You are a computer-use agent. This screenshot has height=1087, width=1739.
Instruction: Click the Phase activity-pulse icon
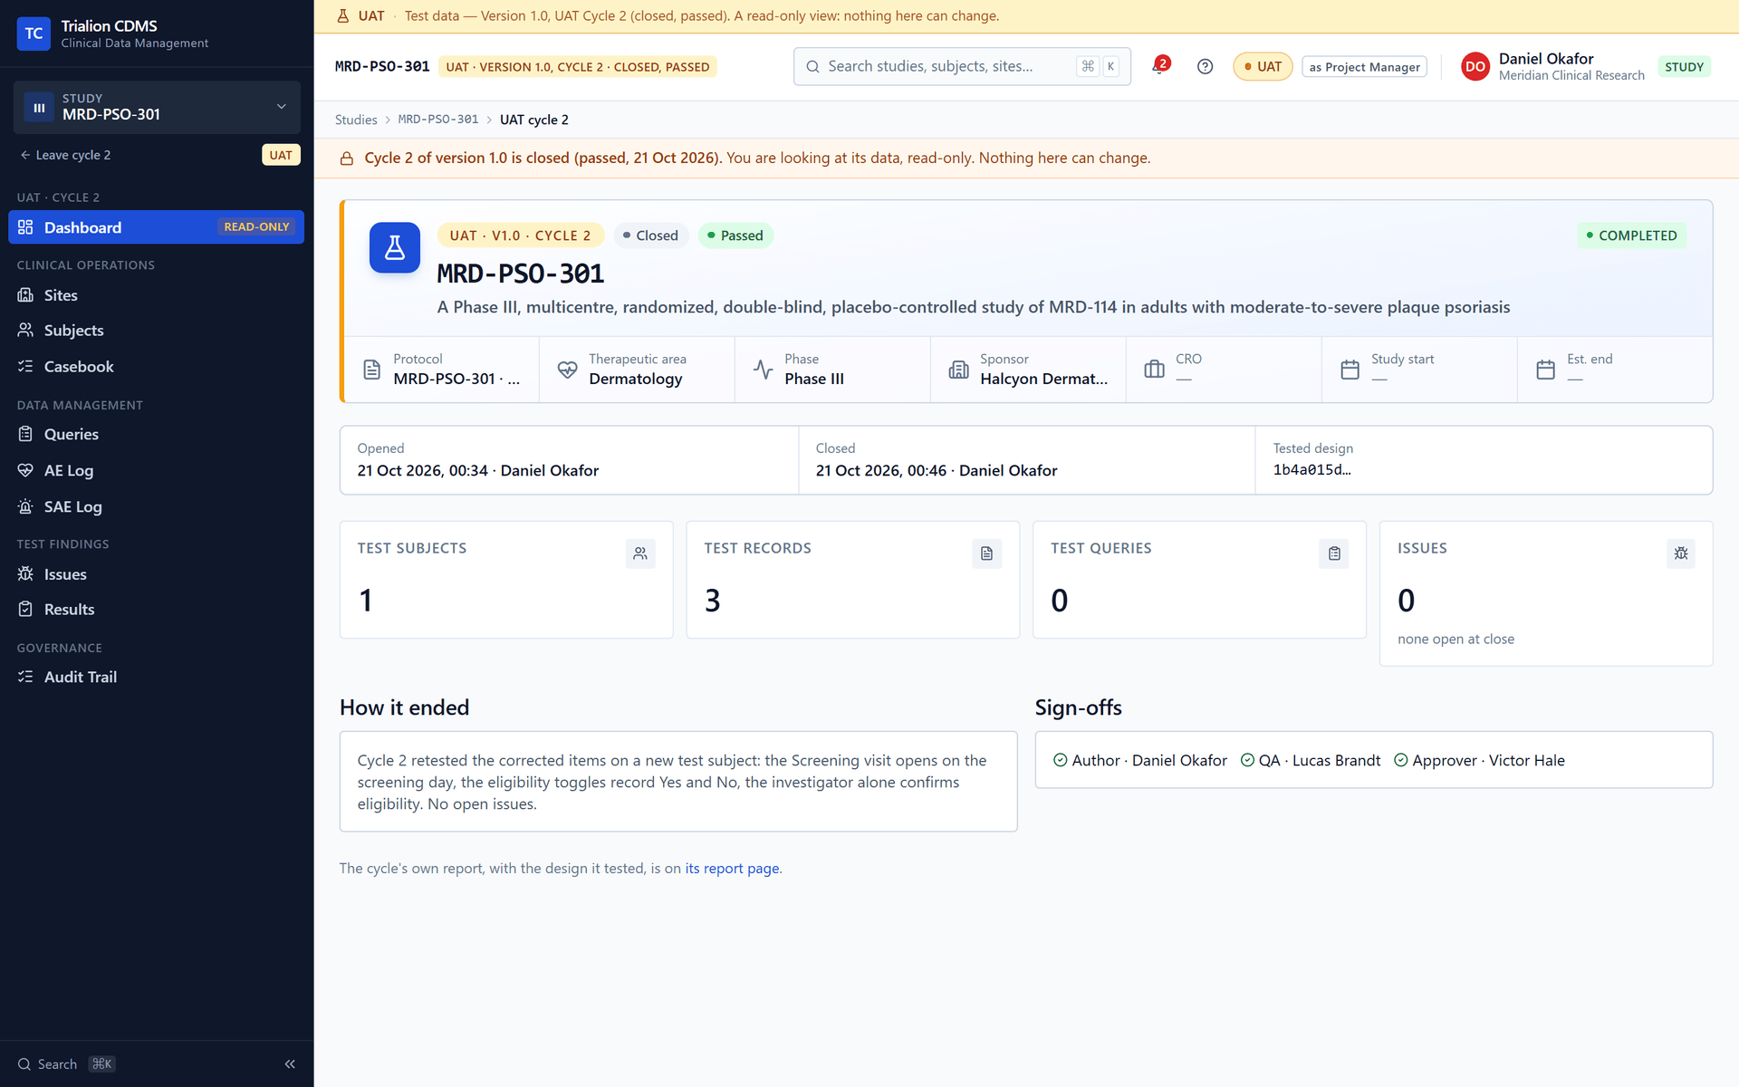coord(763,369)
